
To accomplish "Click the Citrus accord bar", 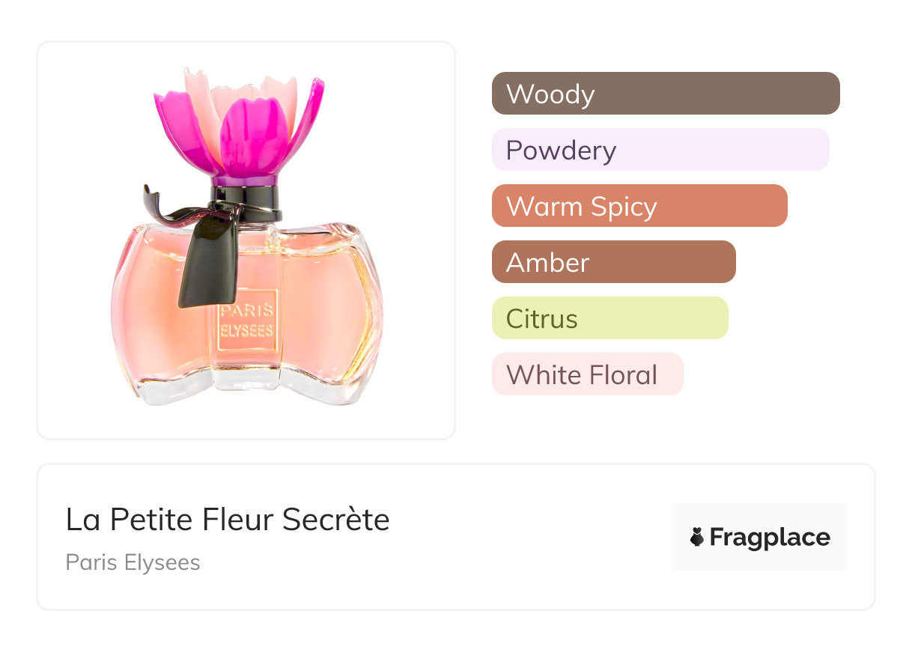I will 609,318.
